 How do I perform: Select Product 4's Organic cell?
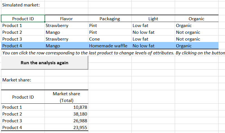pos(184,46)
